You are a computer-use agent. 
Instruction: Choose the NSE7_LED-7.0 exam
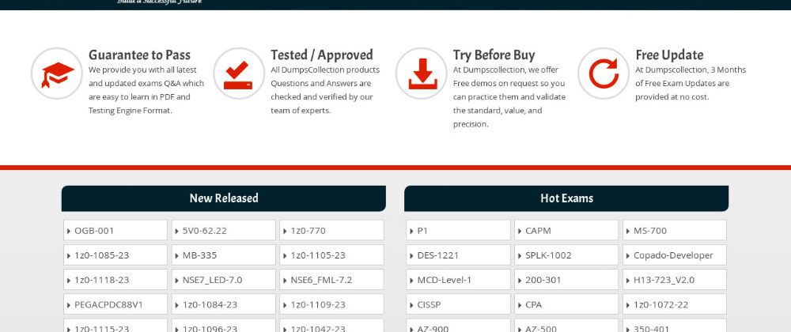pyautogui.click(x=212, y=280)
